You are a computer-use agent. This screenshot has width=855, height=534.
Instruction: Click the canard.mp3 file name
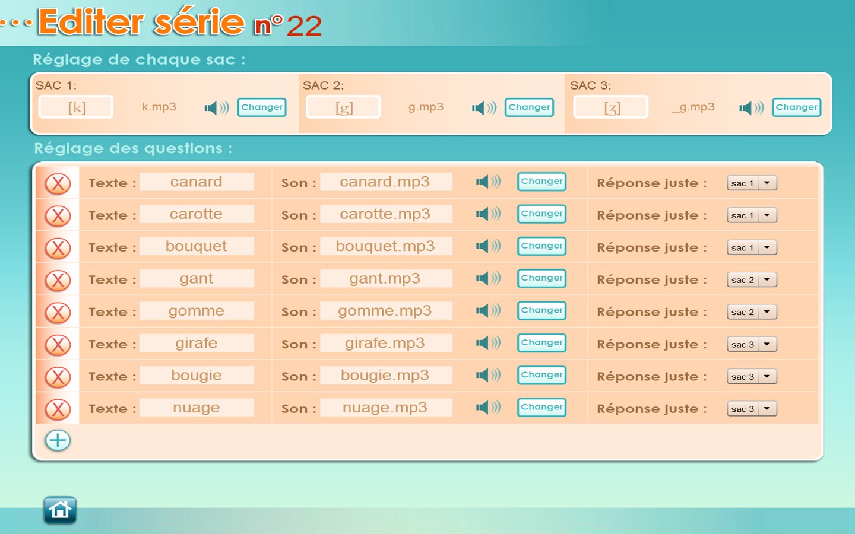point(385,182)
